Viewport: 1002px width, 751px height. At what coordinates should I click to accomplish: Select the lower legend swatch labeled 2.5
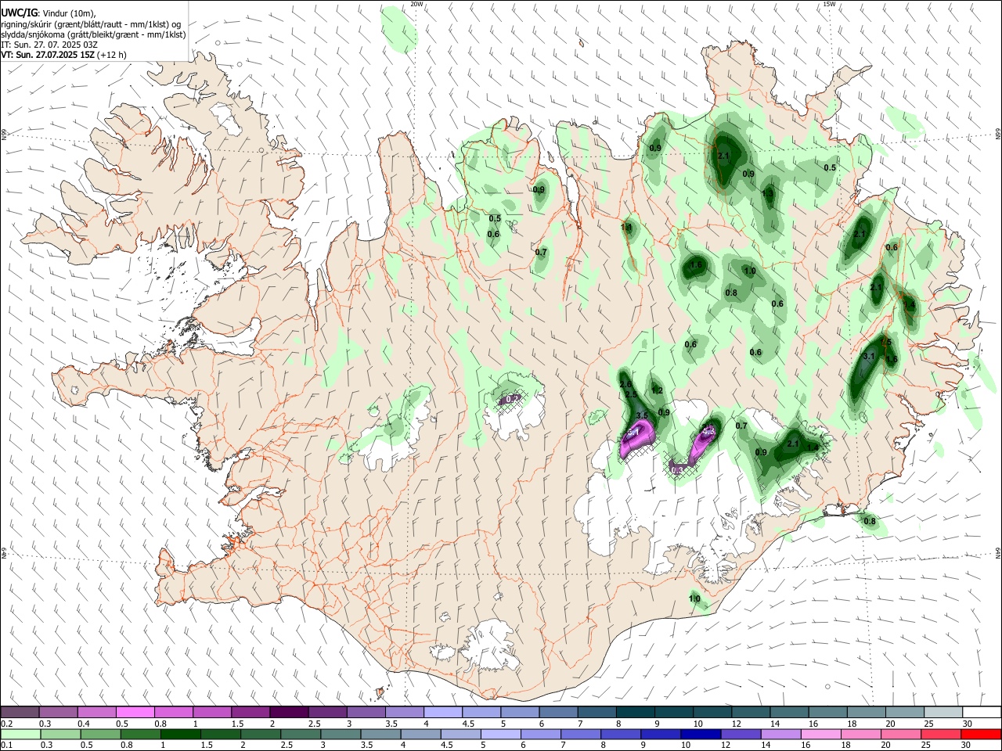pyautogui.click(x=301, y=734)
